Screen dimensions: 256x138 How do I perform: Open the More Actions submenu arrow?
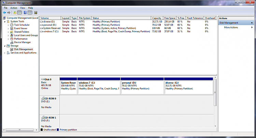[252, 27]
